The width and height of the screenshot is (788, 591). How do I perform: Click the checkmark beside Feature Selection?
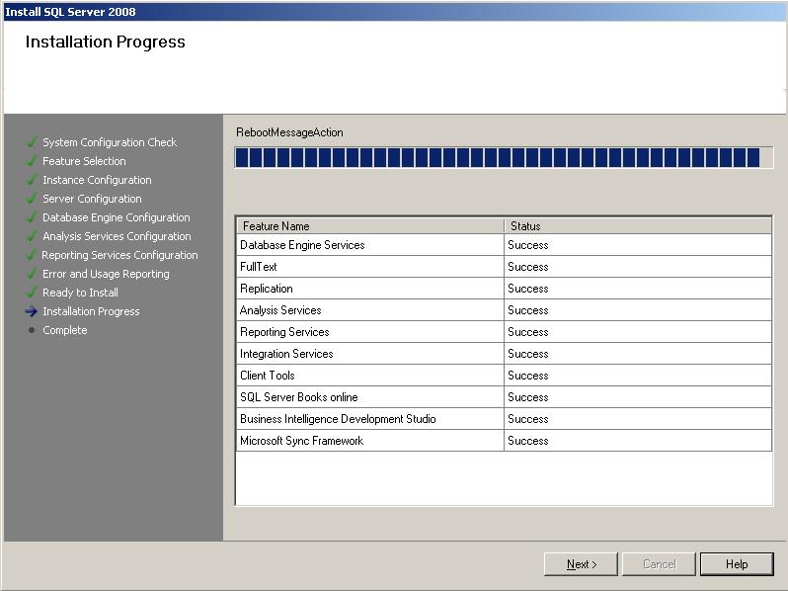pyautogui.click(x=32, y=161)
